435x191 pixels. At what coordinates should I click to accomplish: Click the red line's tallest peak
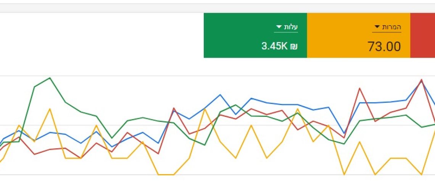(x=421, y=80)
